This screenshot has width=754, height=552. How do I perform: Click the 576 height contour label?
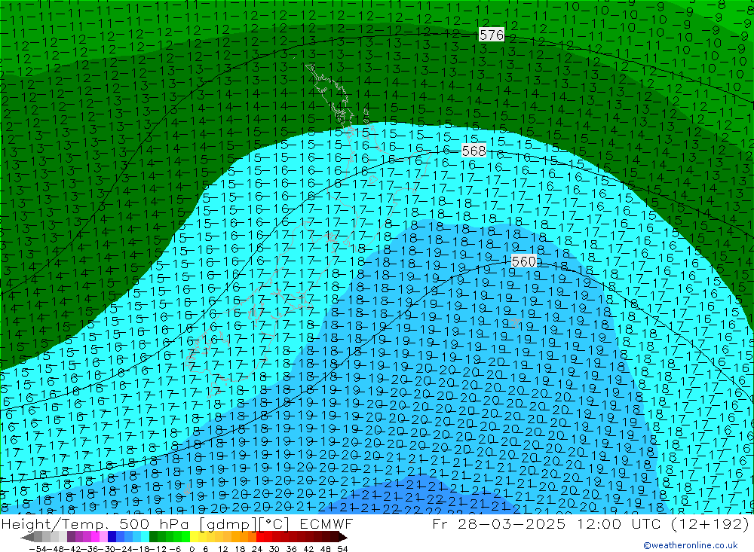click(492, 35)
